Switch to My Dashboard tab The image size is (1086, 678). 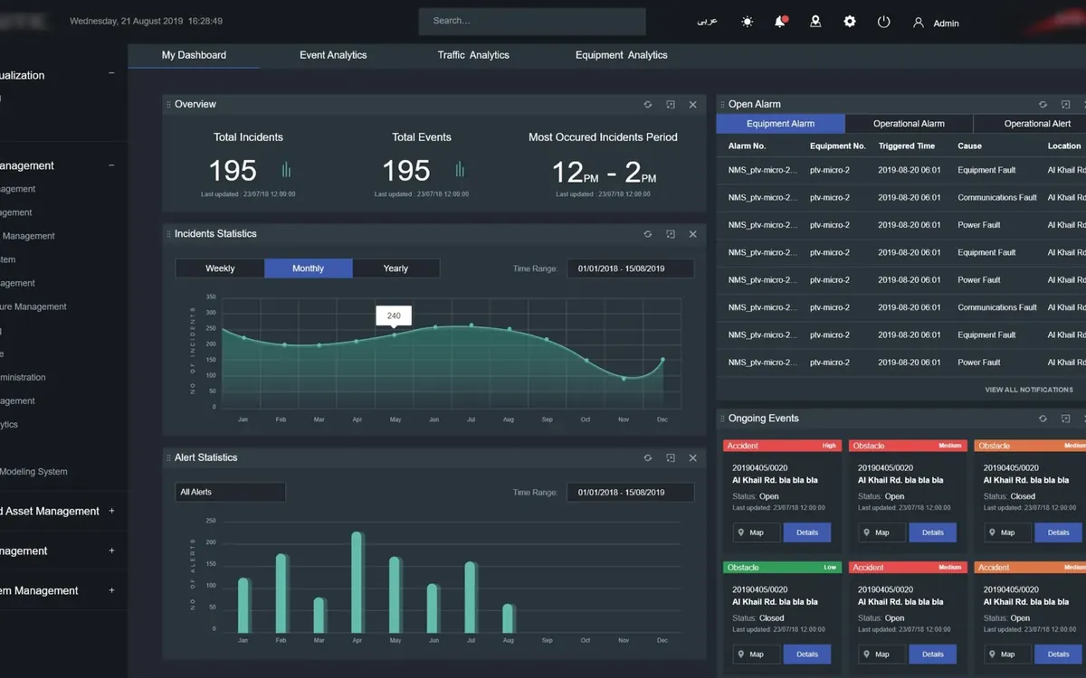194,55
